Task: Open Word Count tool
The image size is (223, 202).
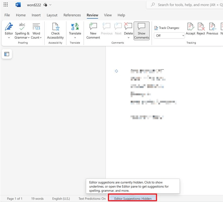Action: 36,29
